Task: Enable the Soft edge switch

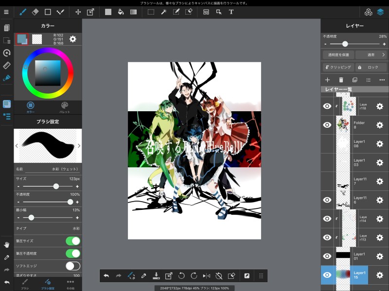Action: click(73, 266)
